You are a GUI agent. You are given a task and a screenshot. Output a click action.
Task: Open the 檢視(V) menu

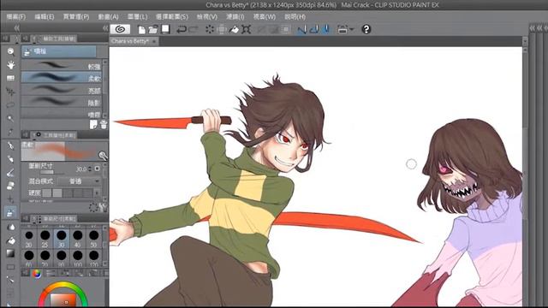[x=207, y=17]
